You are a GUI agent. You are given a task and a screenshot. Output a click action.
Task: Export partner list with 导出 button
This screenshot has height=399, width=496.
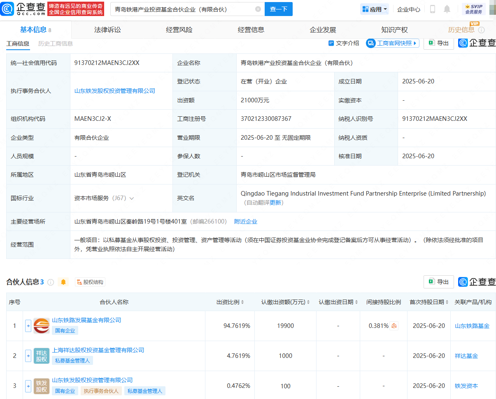tap(439, 282)
